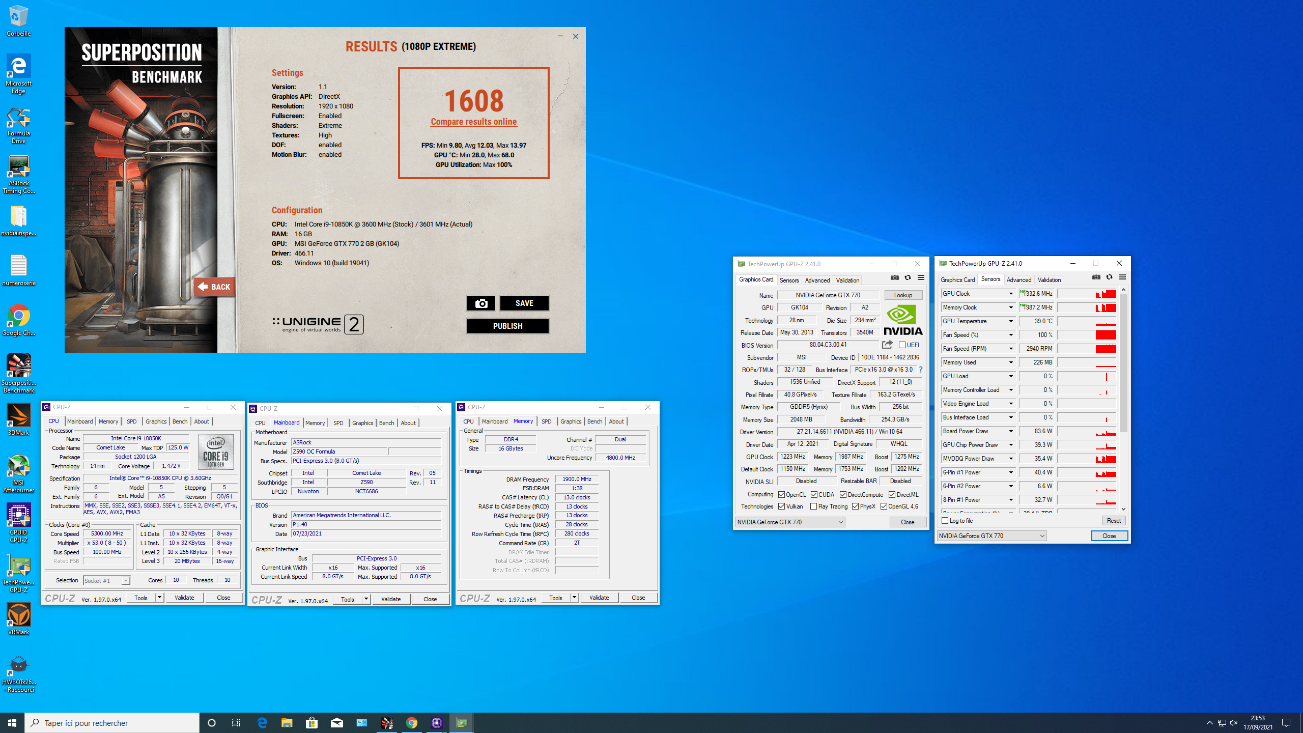Expand the Memory Clock sensor dropdown
Viewport: 1303px width, 733px height.
[x=1011, y=307]
